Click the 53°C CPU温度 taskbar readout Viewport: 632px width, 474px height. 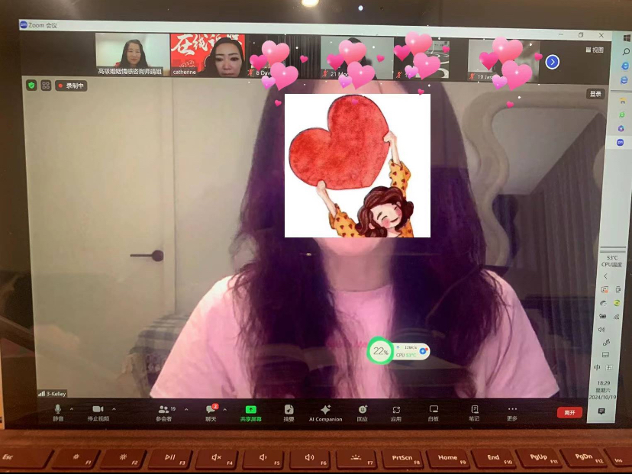612,261
